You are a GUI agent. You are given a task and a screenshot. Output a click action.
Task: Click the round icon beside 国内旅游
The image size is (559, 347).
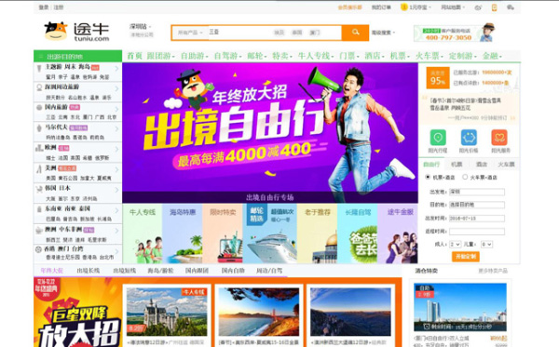[x=39, y=107]
